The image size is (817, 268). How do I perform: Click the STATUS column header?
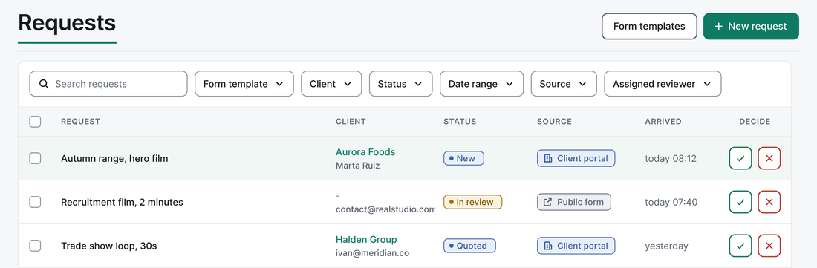pos(460,121)
